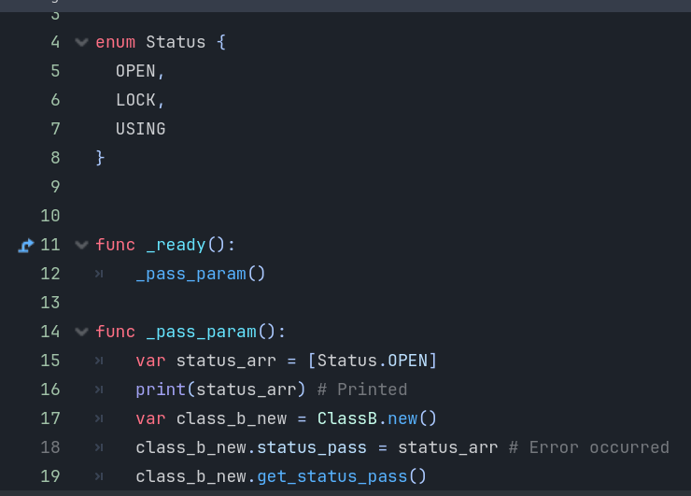Click the indent tab marker on line 19

99,476
